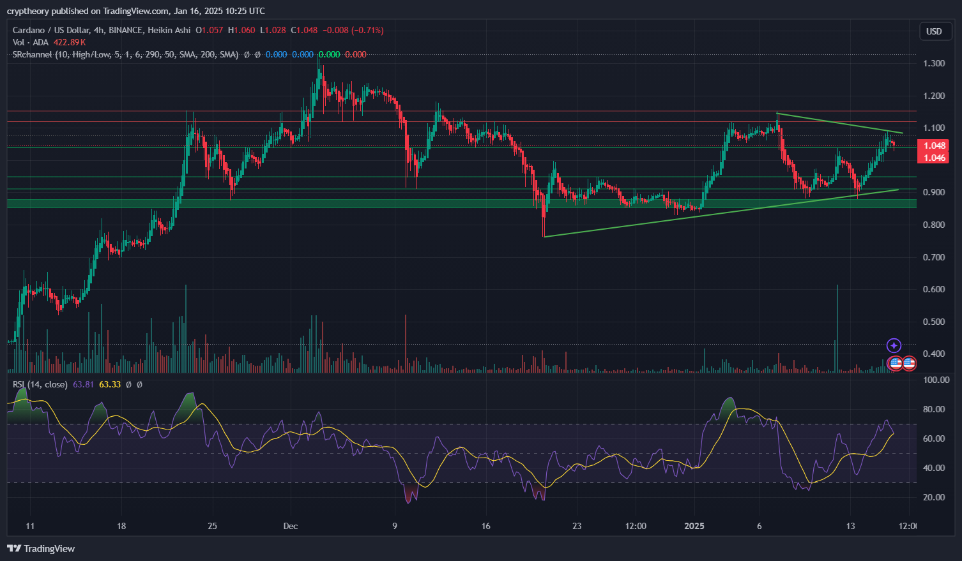Click the 2025 label on time axis

(694, 527)
